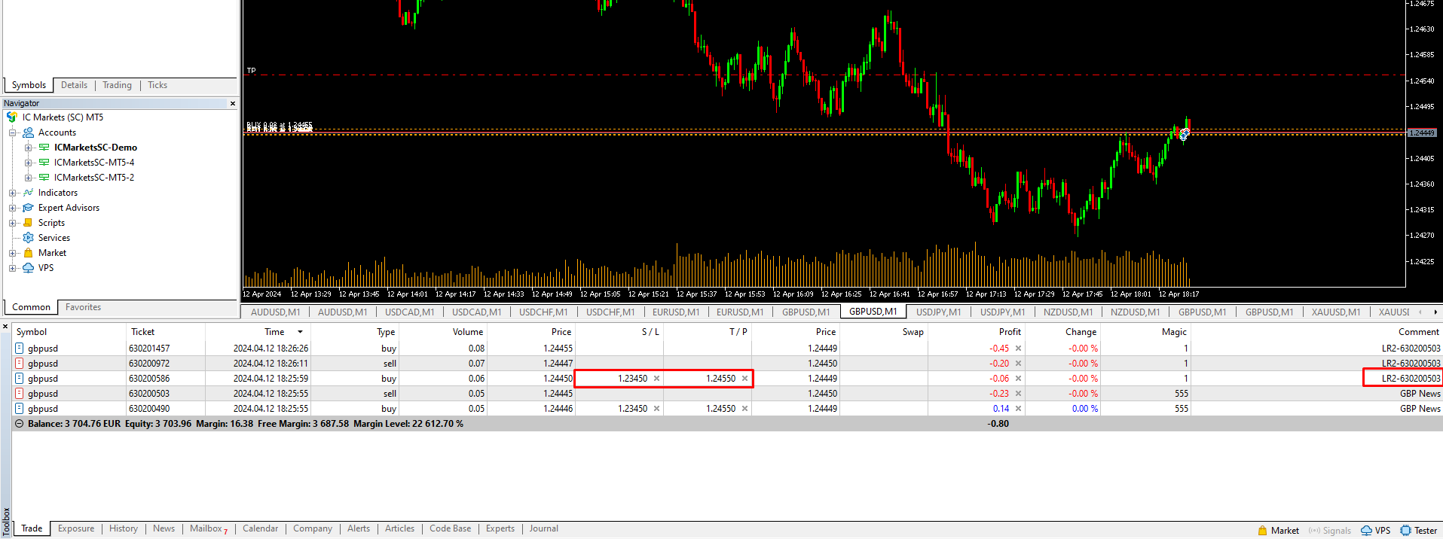Select the Expert Advisors graduation cap icon
Viewport: 1443px width, 539px height.
coord(29,208)
